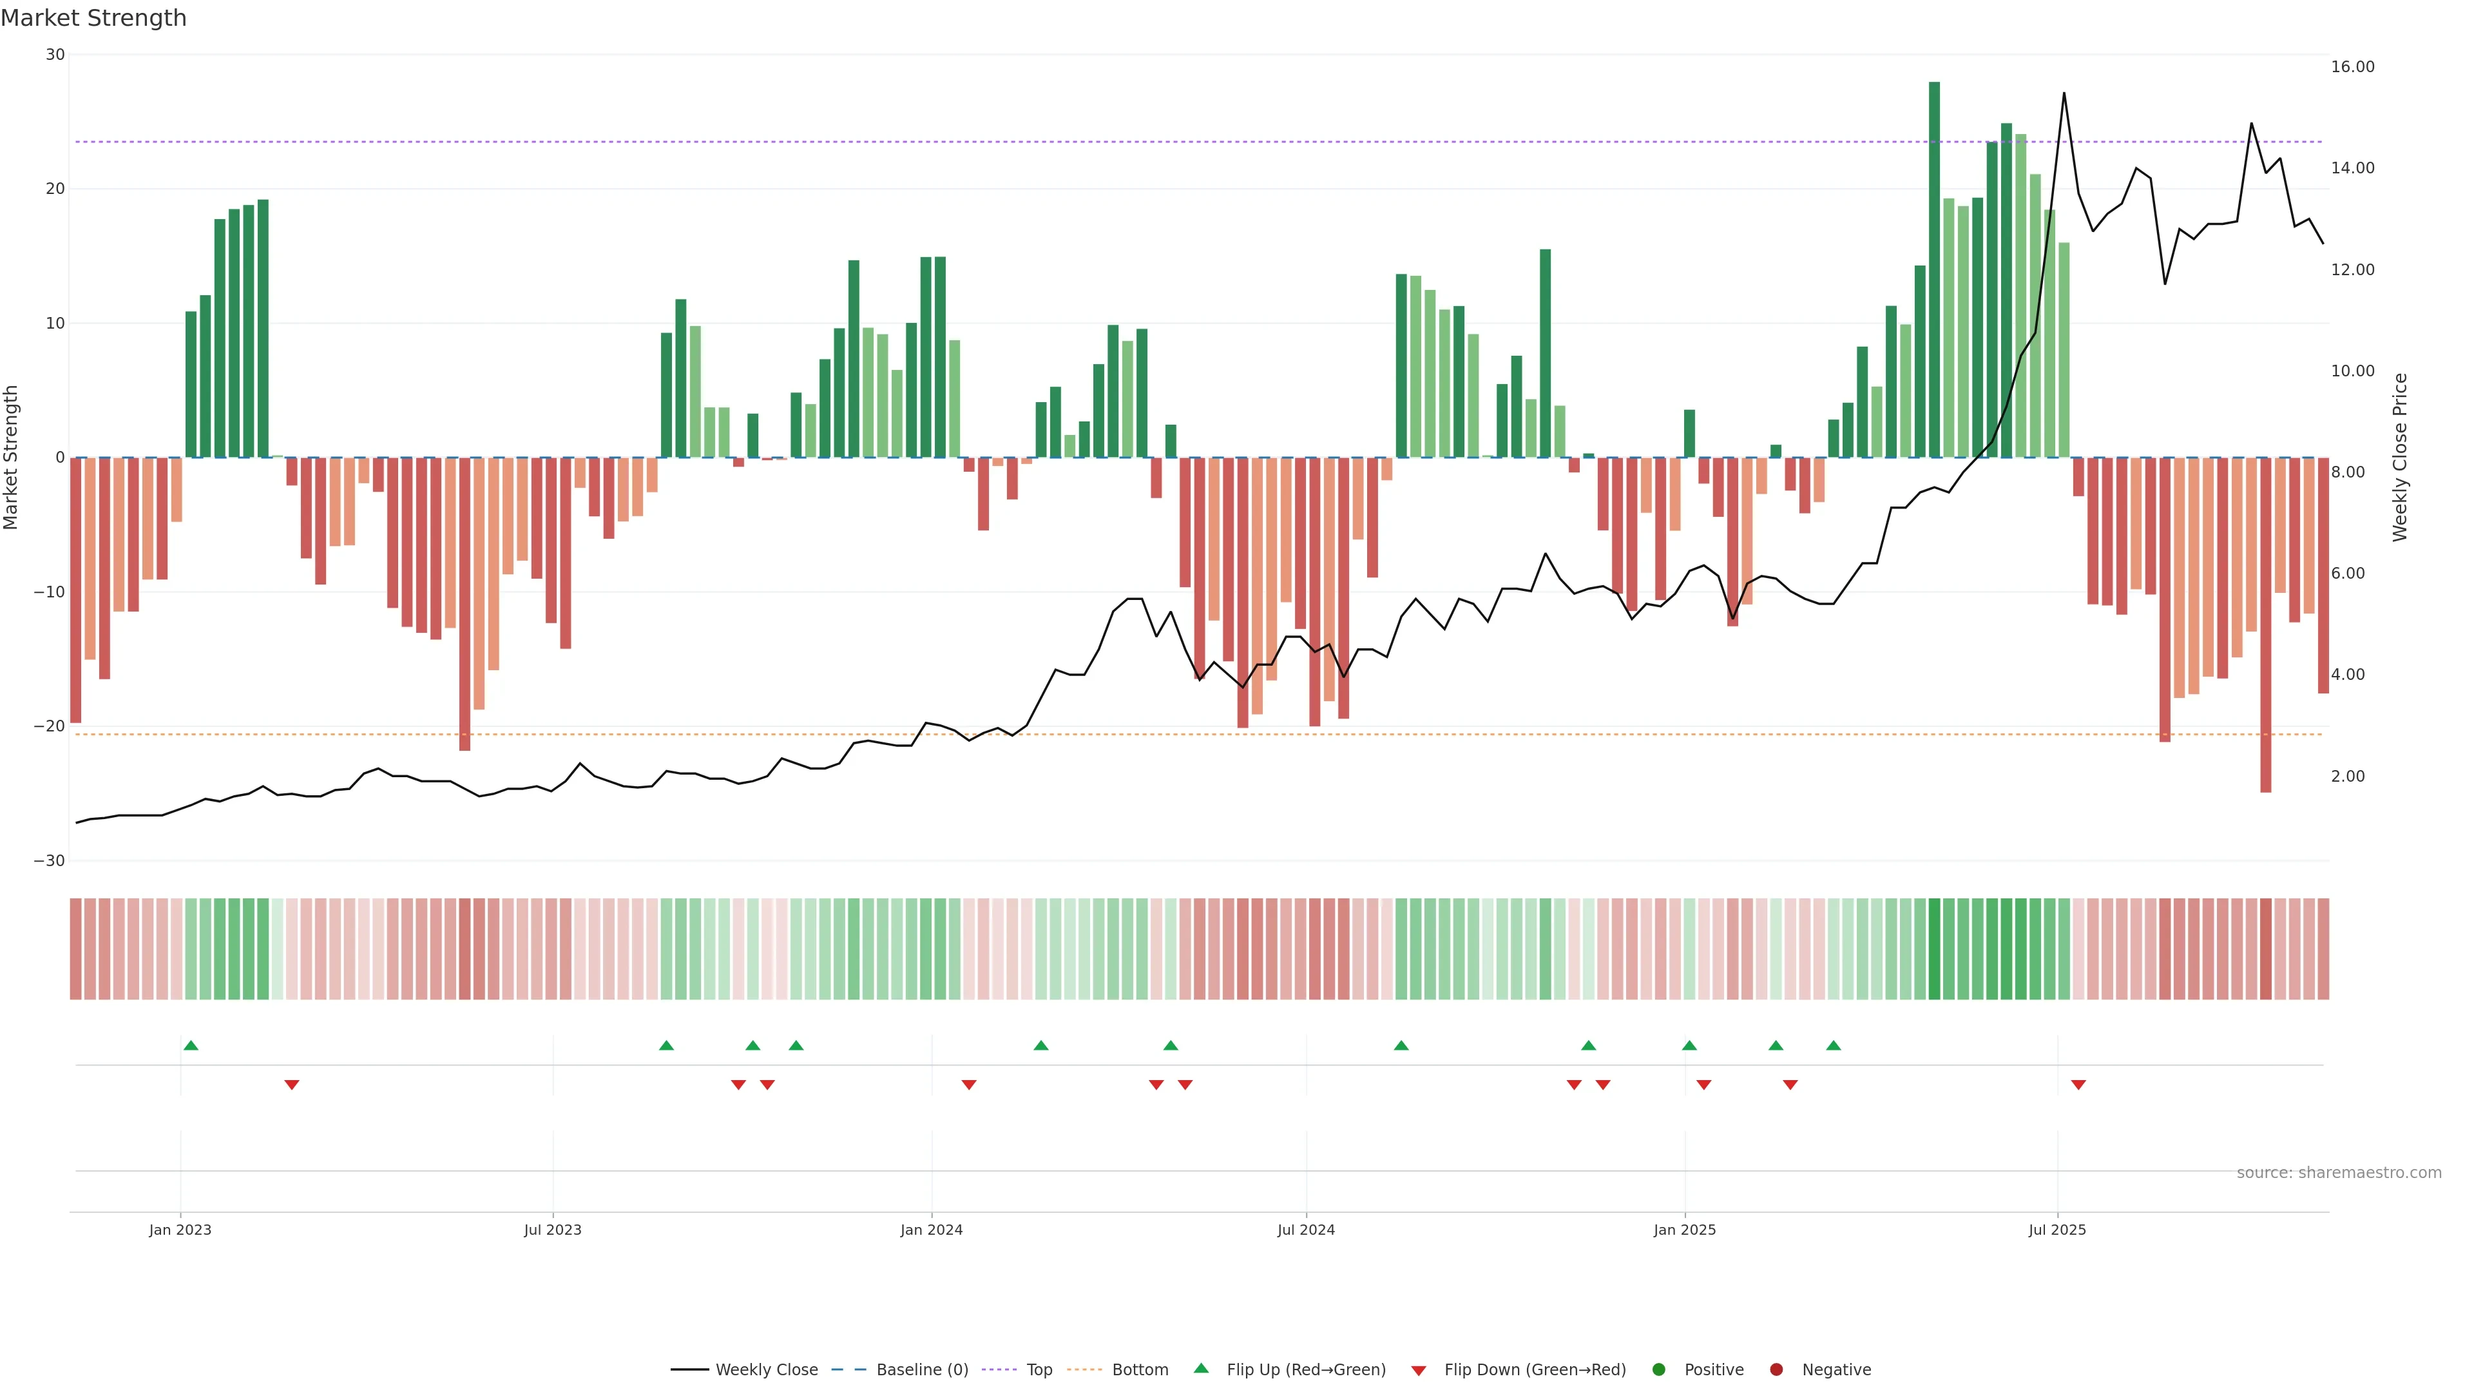Click the Flip Up green triangle legend icon
The width and height of the screenshot is (2474, 1392).
point(1200,1368)
